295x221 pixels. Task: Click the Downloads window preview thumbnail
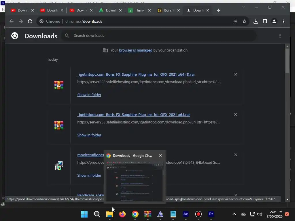coord(135,181)
